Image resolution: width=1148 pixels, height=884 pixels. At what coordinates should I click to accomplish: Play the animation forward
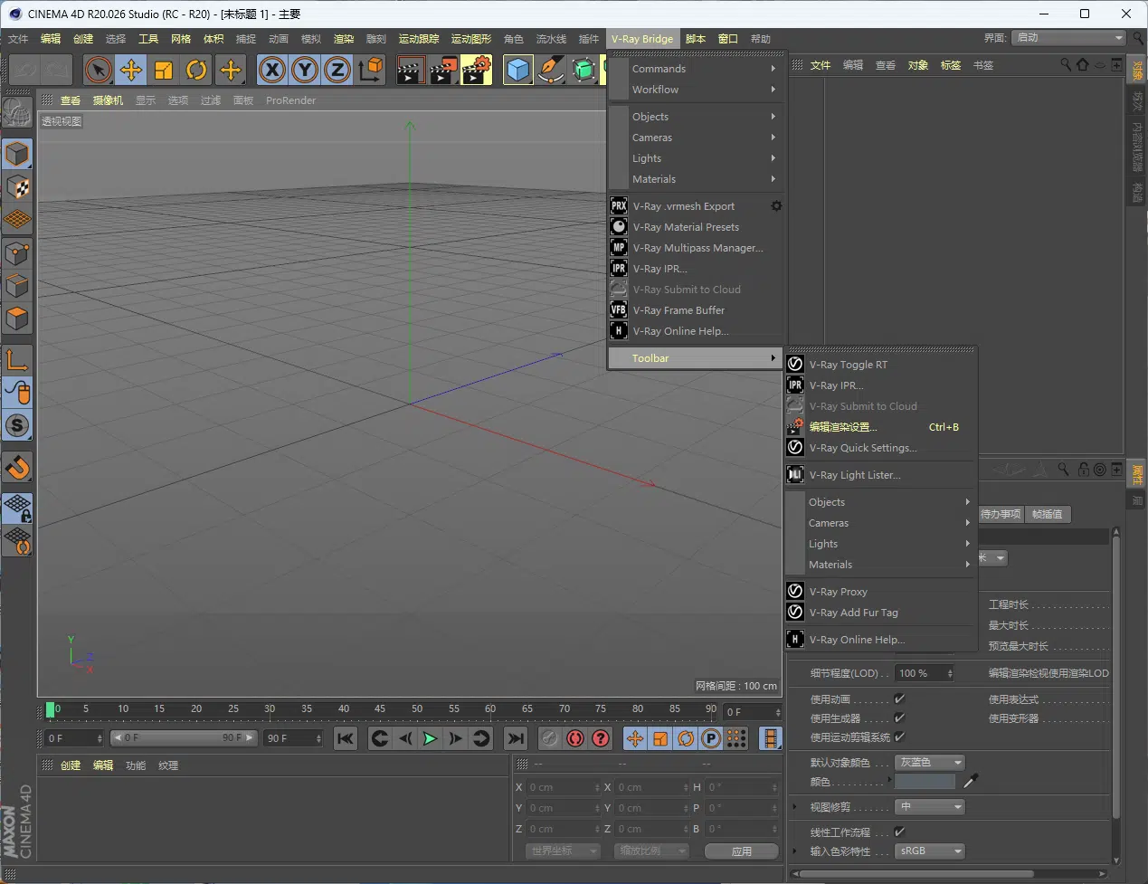pyautogui.click(x=430, y=739)
